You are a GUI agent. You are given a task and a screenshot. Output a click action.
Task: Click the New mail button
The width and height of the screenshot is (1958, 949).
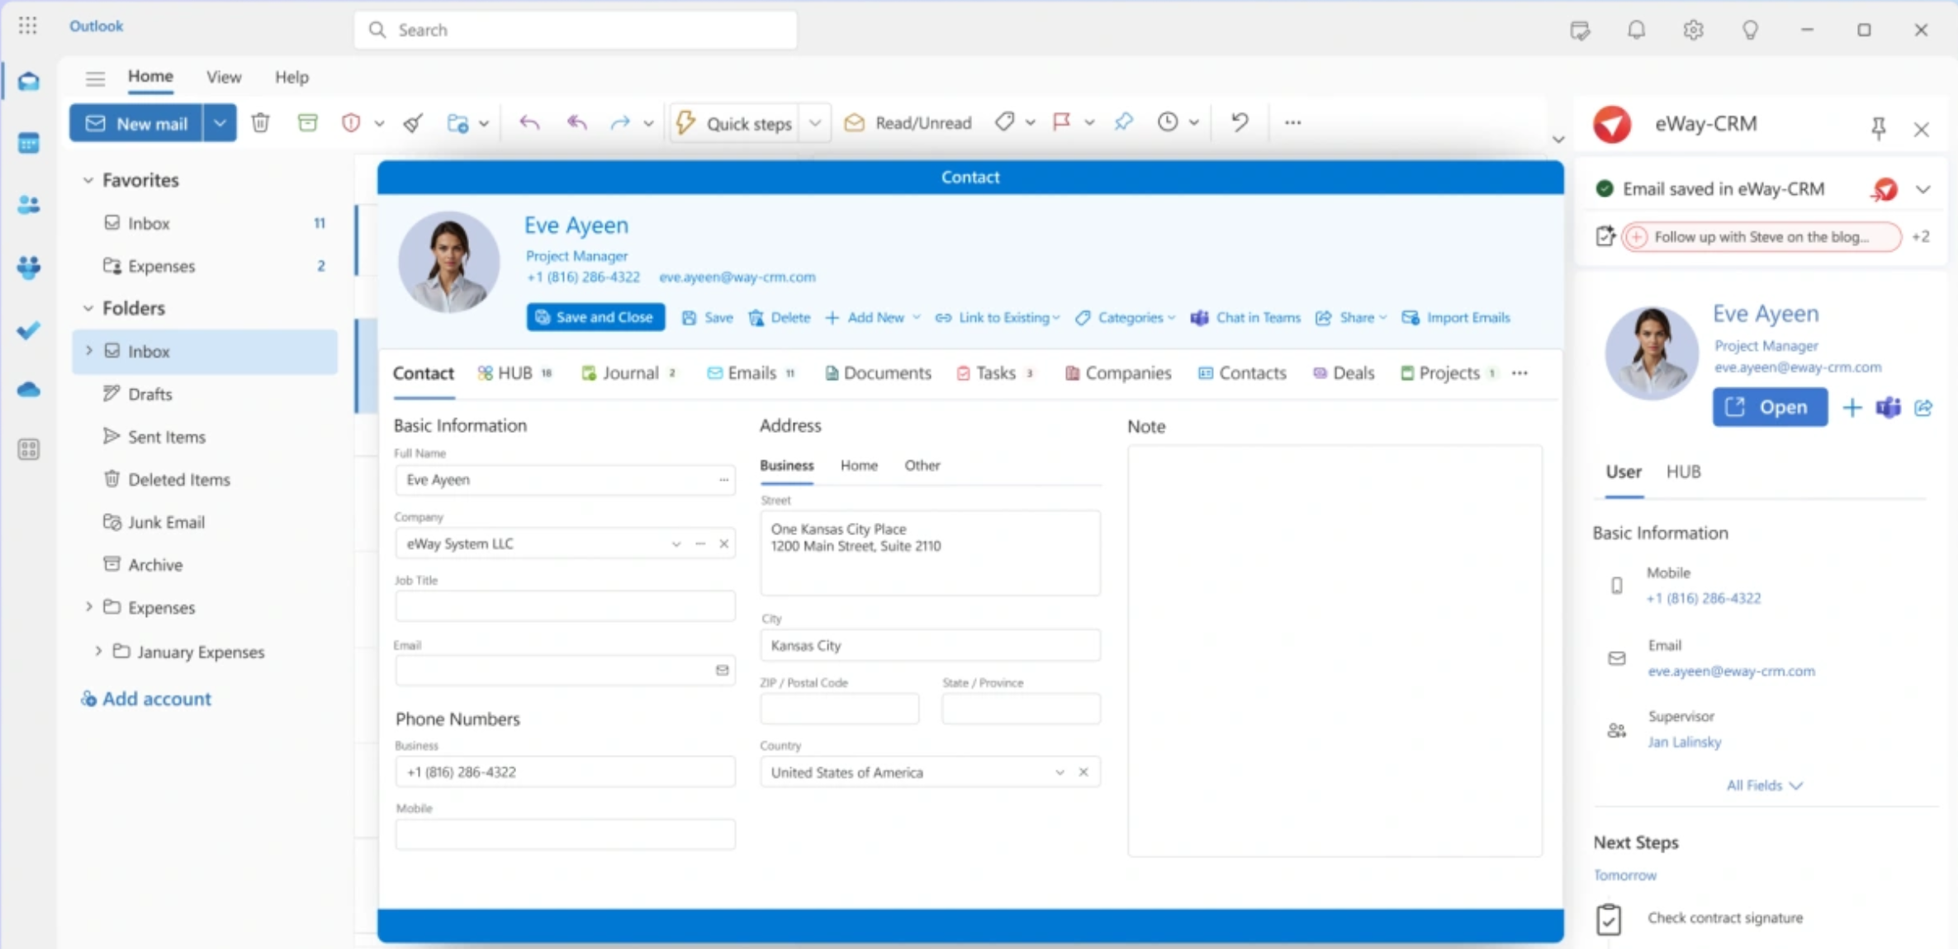[x=136, y=123]
